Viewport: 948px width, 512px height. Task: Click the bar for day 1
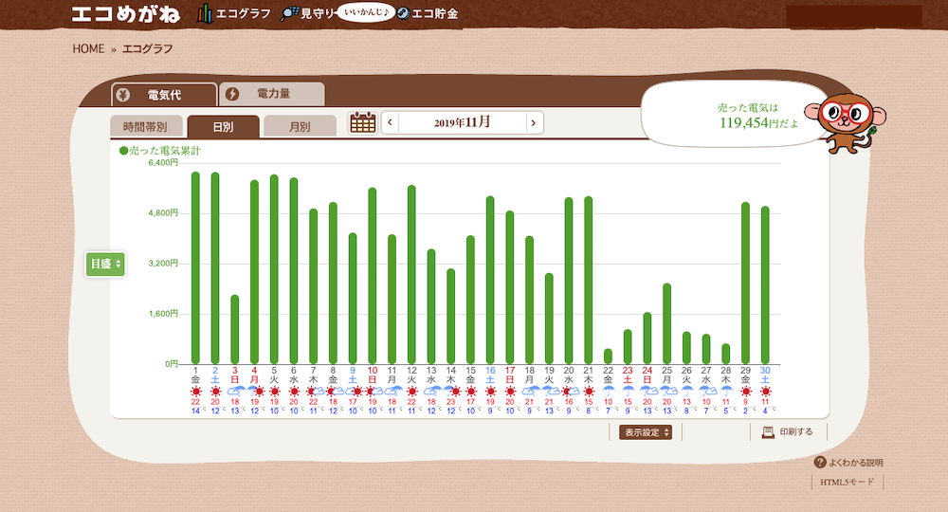click(195, 267)
